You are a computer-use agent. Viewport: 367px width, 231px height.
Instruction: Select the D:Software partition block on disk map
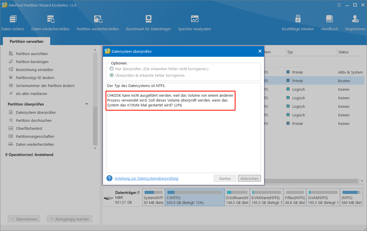click(237, 197)
